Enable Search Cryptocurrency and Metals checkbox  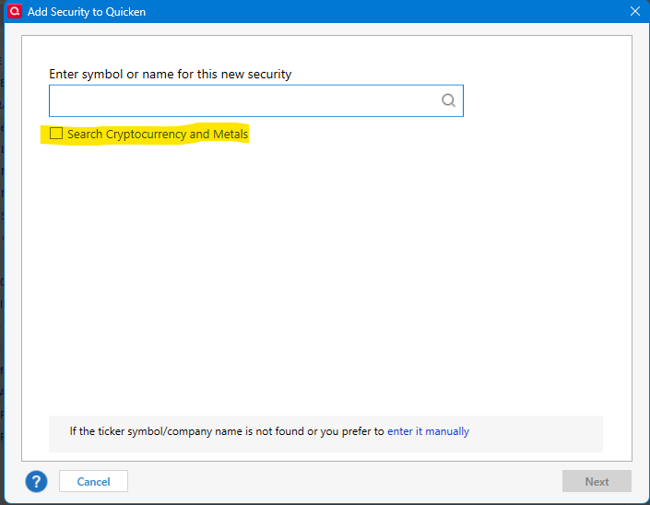56,135
